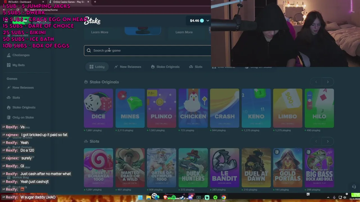The image size is (360, 202).
Task: Select the Slots tab
Action: pyautogui.click(x=196, y=67)
